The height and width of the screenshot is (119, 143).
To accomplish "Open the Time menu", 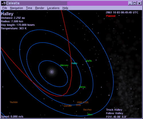I will (29, 8).
